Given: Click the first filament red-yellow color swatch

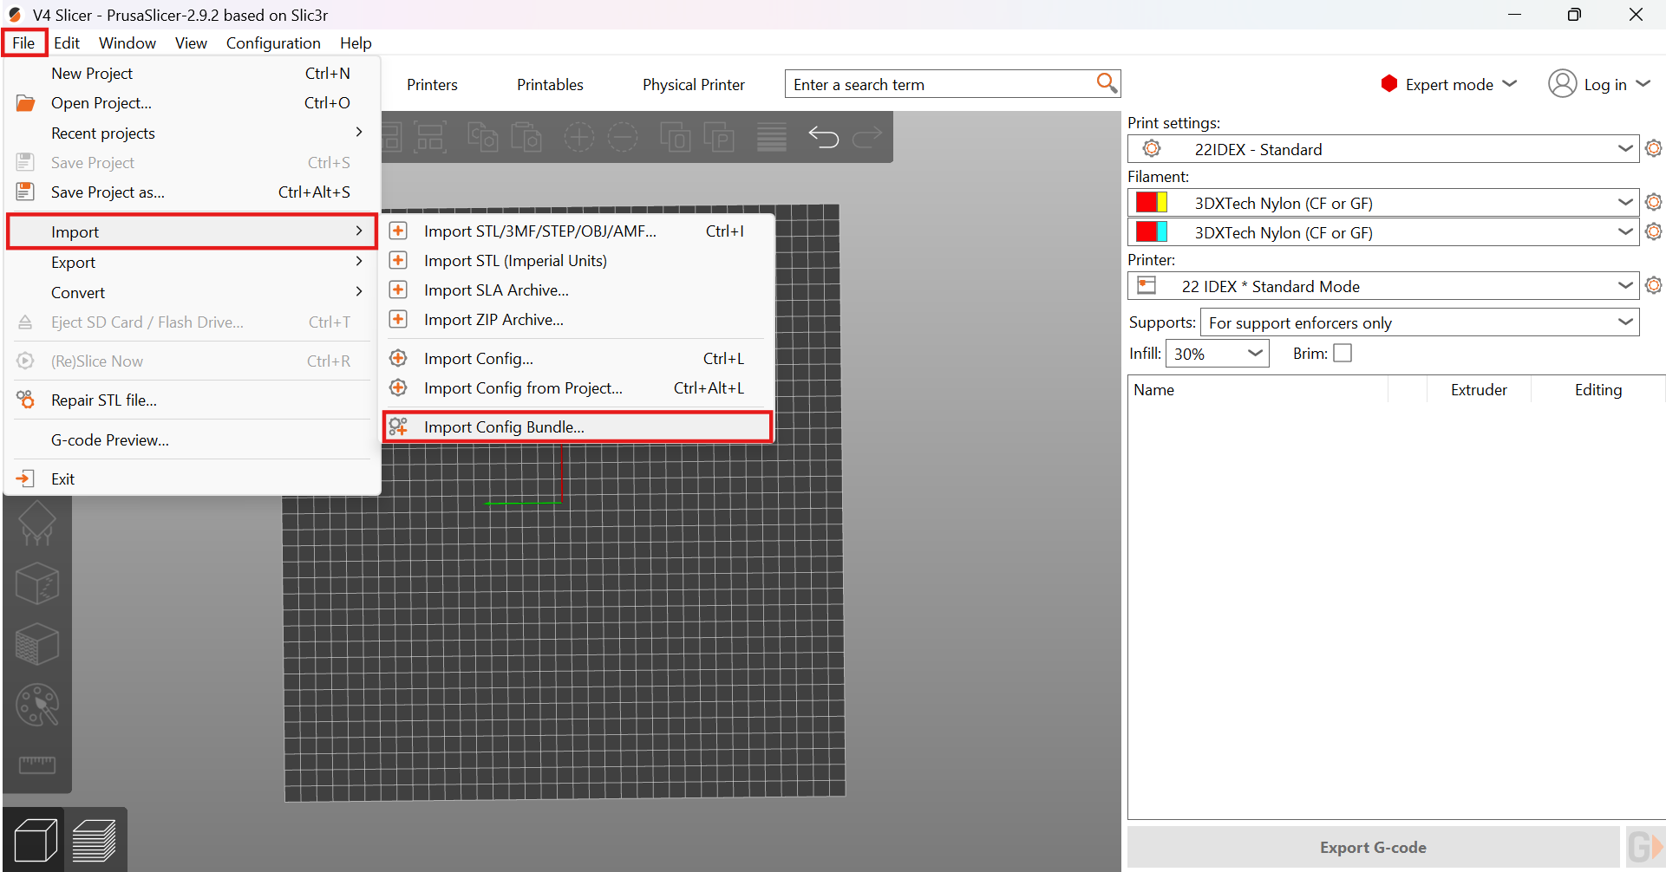Looking at the screenshot, I should pos(1152,202).
